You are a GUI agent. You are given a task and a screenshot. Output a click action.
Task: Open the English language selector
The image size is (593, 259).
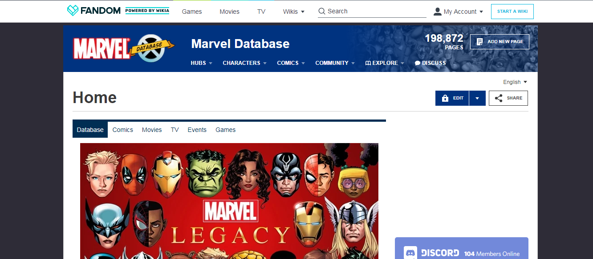(515, 82)
